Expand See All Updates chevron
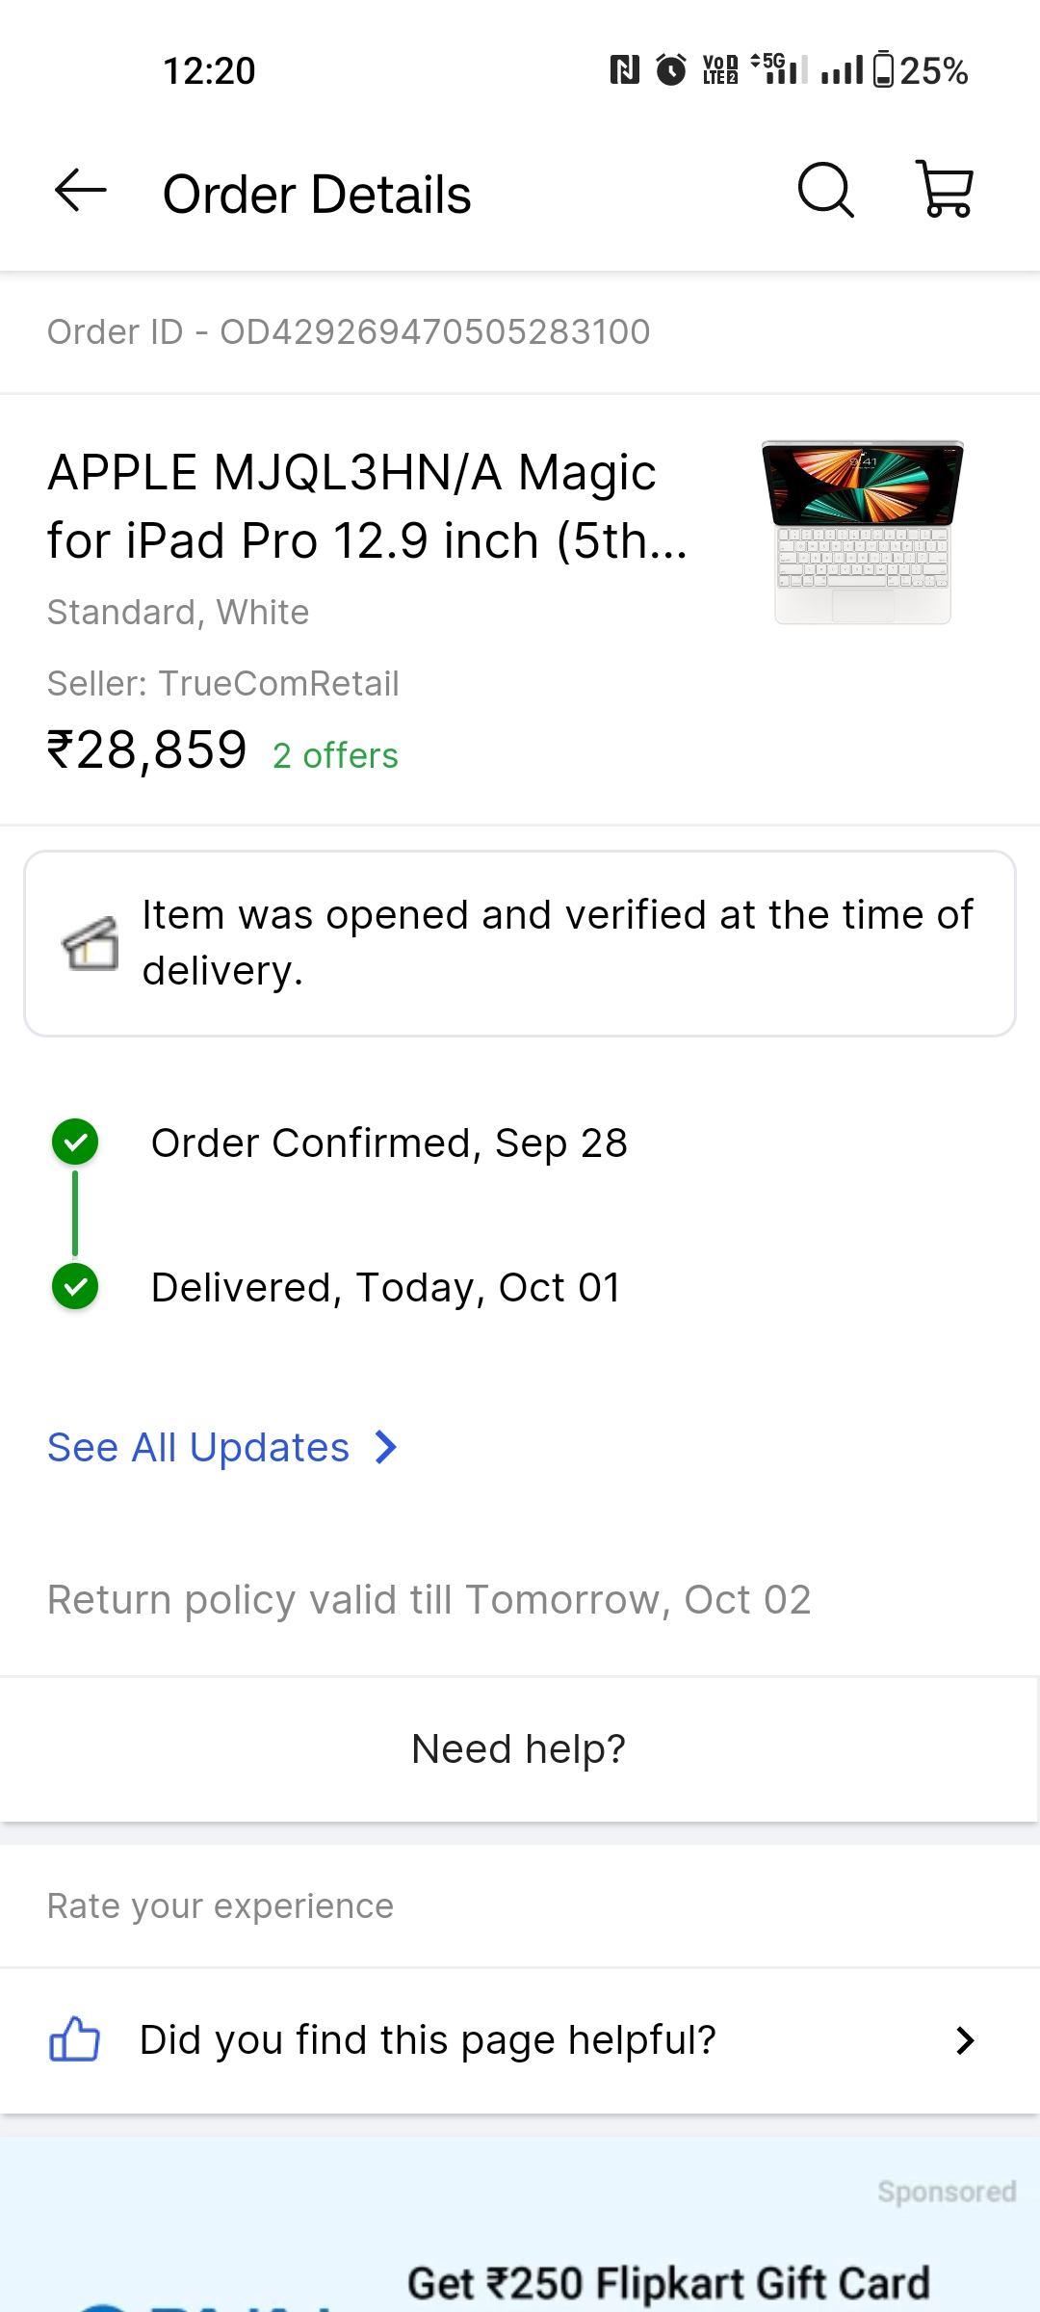 click(x=386, y=1447)
